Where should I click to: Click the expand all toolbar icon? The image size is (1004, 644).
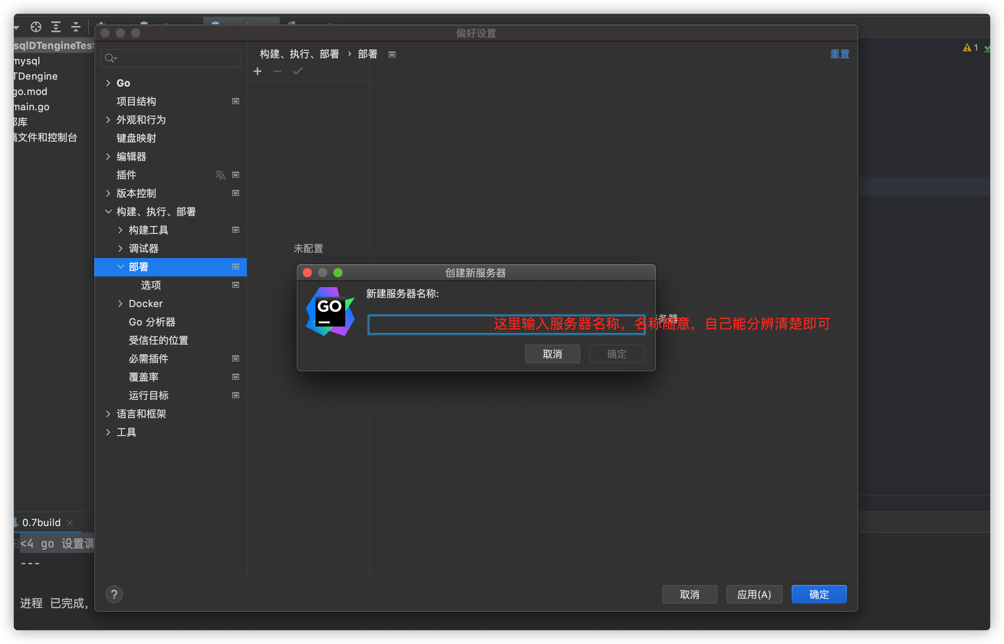56,27
